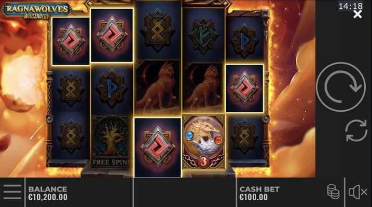Click the Cash Bet €100.00 display
Image resolution: width=372 pixels, height=207 pixels.
coord(259,193)
